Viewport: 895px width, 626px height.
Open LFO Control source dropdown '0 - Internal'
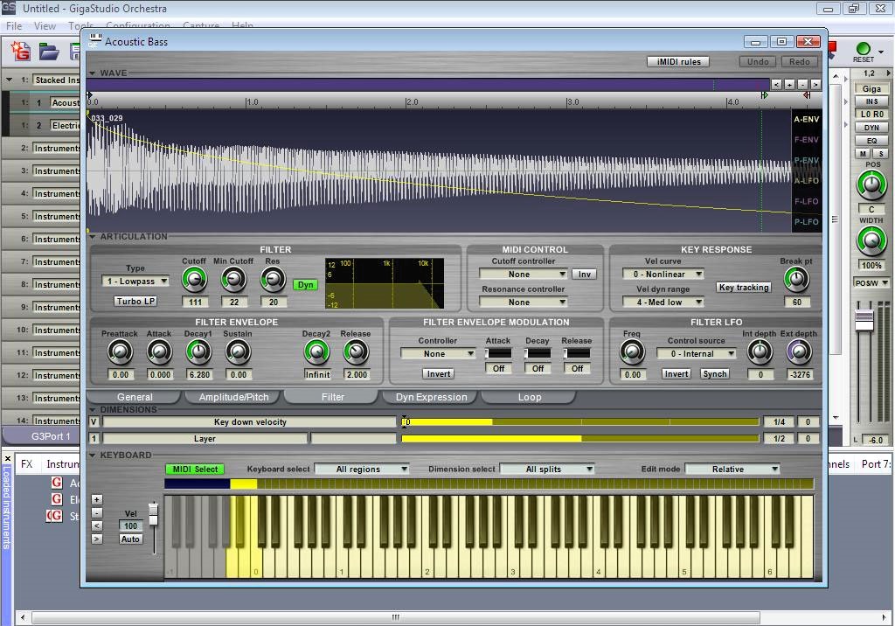click(x=696, y=353)
